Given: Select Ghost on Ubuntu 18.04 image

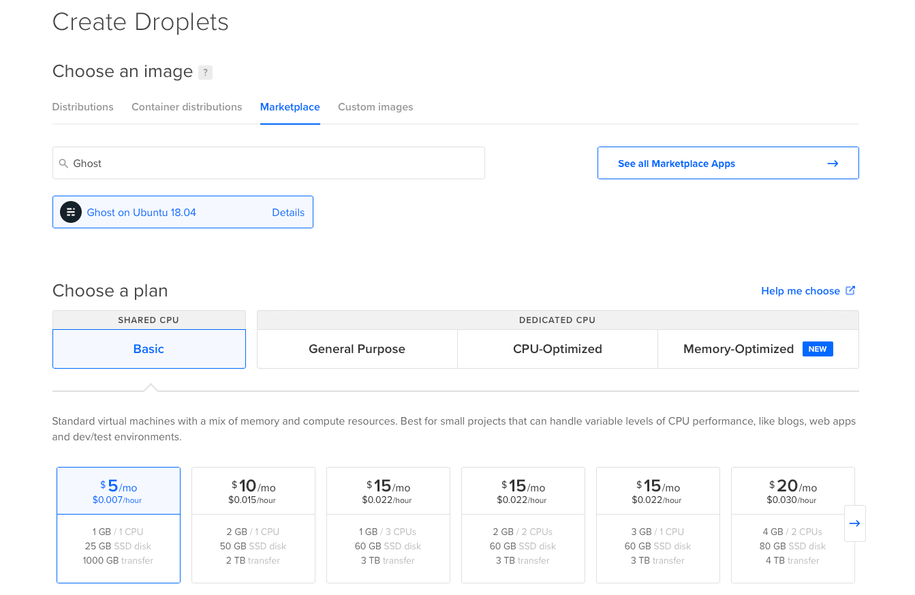Looking at the screenshot, I should pyautogui.click(x=183, y=212).
